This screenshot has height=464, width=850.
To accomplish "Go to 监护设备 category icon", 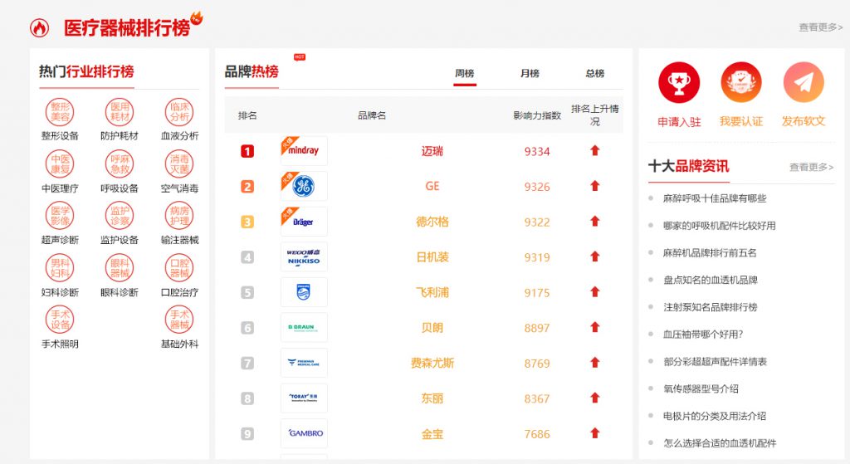I will [120, 216].
